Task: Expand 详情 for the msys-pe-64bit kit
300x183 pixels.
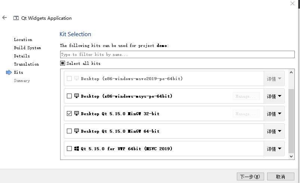Action: click(274, 96)
